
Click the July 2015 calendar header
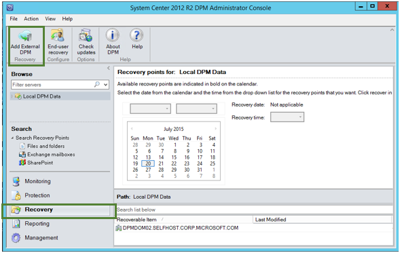coord(173,129)
